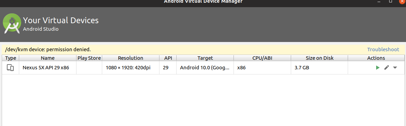Minimize the Device Manager window
406x126 pixels.
pos(379,1)
